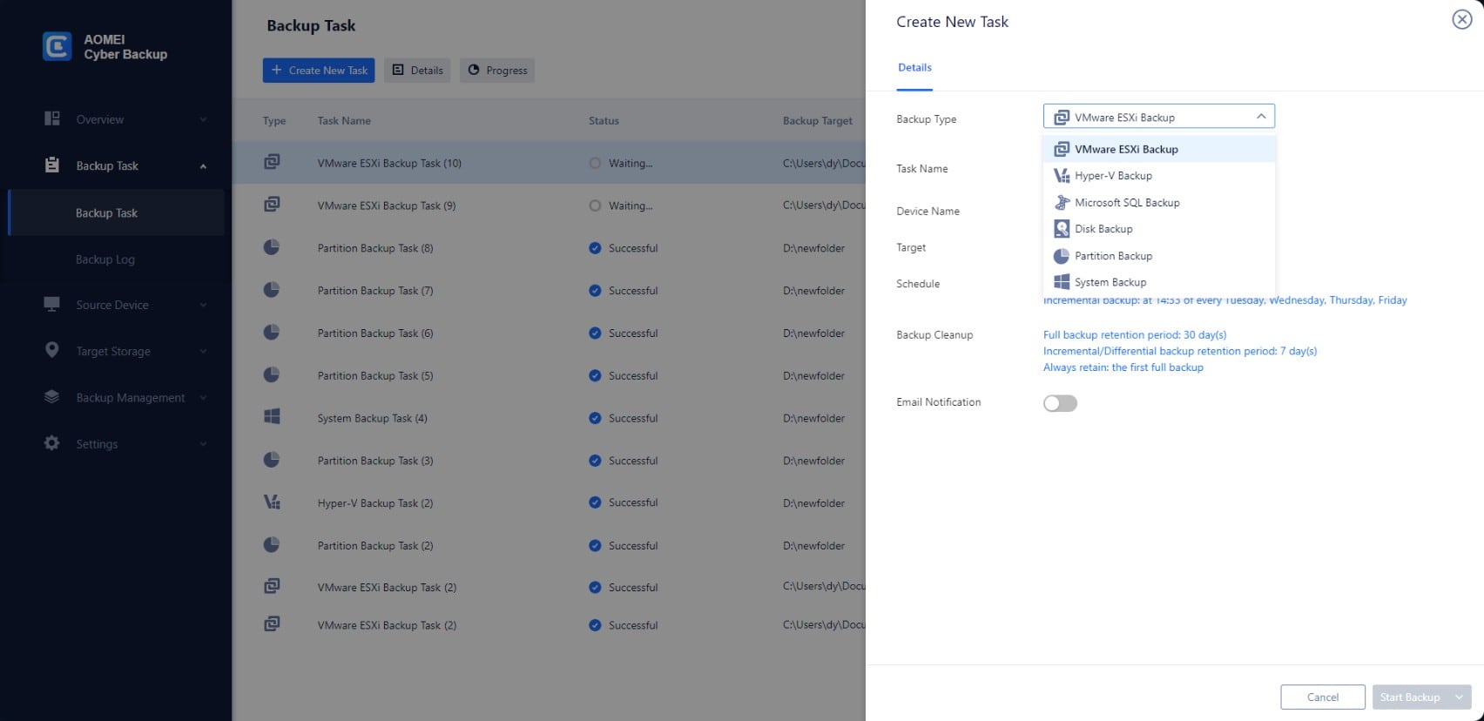Click the Source Device monitor icon
Screen dimensions: 1484x721
(52, 304)
